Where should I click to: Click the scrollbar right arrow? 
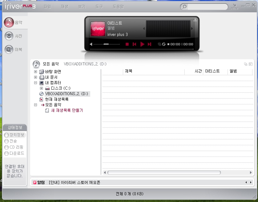pyautogui.click(x=251, y=173)
